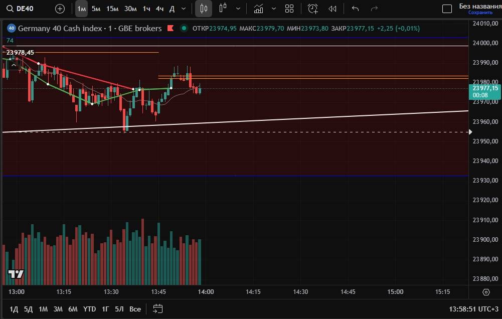Toggle the layout checkbox next to Без названия
502x319 pixels.
447,9
